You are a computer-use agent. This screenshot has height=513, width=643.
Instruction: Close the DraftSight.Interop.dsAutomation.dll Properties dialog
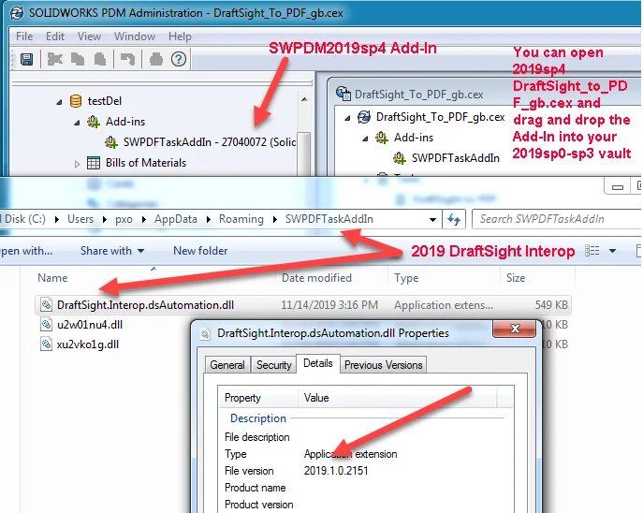pos(515,328)
